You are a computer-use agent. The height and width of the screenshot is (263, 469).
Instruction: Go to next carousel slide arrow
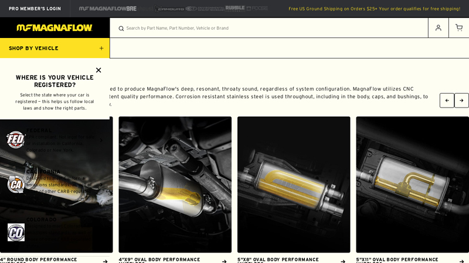[461, 101]
